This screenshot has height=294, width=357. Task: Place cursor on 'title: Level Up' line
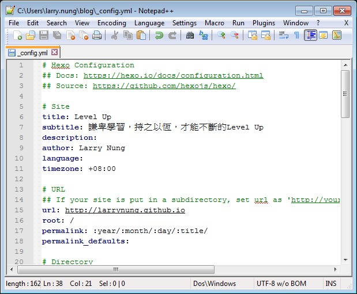tap(77, 117)
